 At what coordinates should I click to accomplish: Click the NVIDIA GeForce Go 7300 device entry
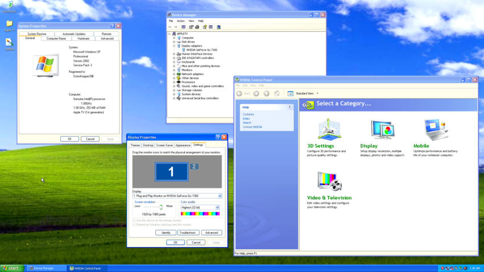point(202,50)
